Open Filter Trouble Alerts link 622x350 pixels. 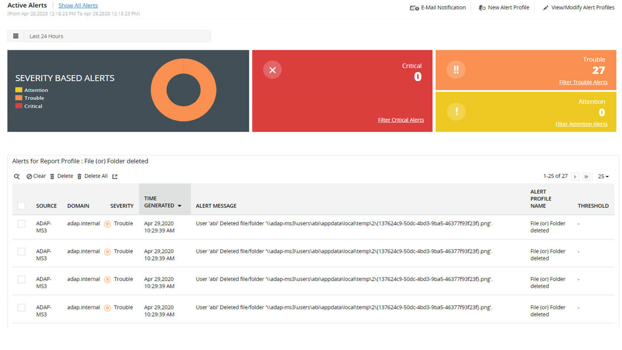click(x=583, y=82)
